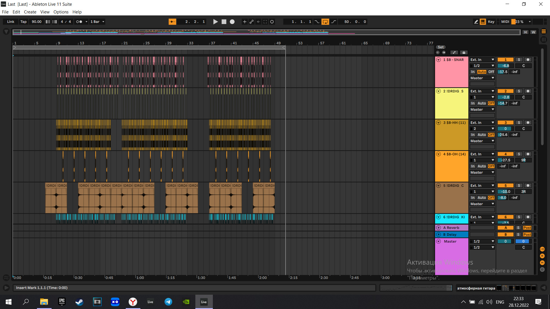Toggle the Loop switch
Viewport: 550px width, 309px height.
(325, 22)
